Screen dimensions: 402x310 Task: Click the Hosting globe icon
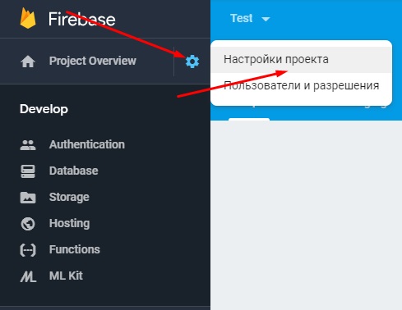[28, 224]
